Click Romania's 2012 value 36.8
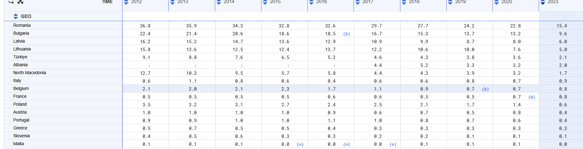This screenshot has width=583, height=149. (145, 26)
